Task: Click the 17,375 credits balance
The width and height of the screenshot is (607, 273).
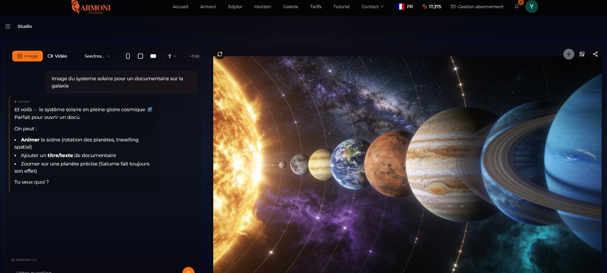Action: (435, 6)
